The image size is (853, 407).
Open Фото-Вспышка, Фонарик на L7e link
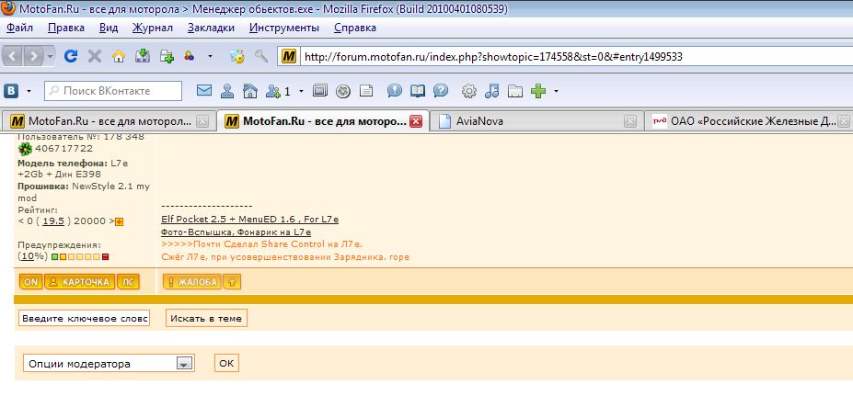click(x=236, y=232)
